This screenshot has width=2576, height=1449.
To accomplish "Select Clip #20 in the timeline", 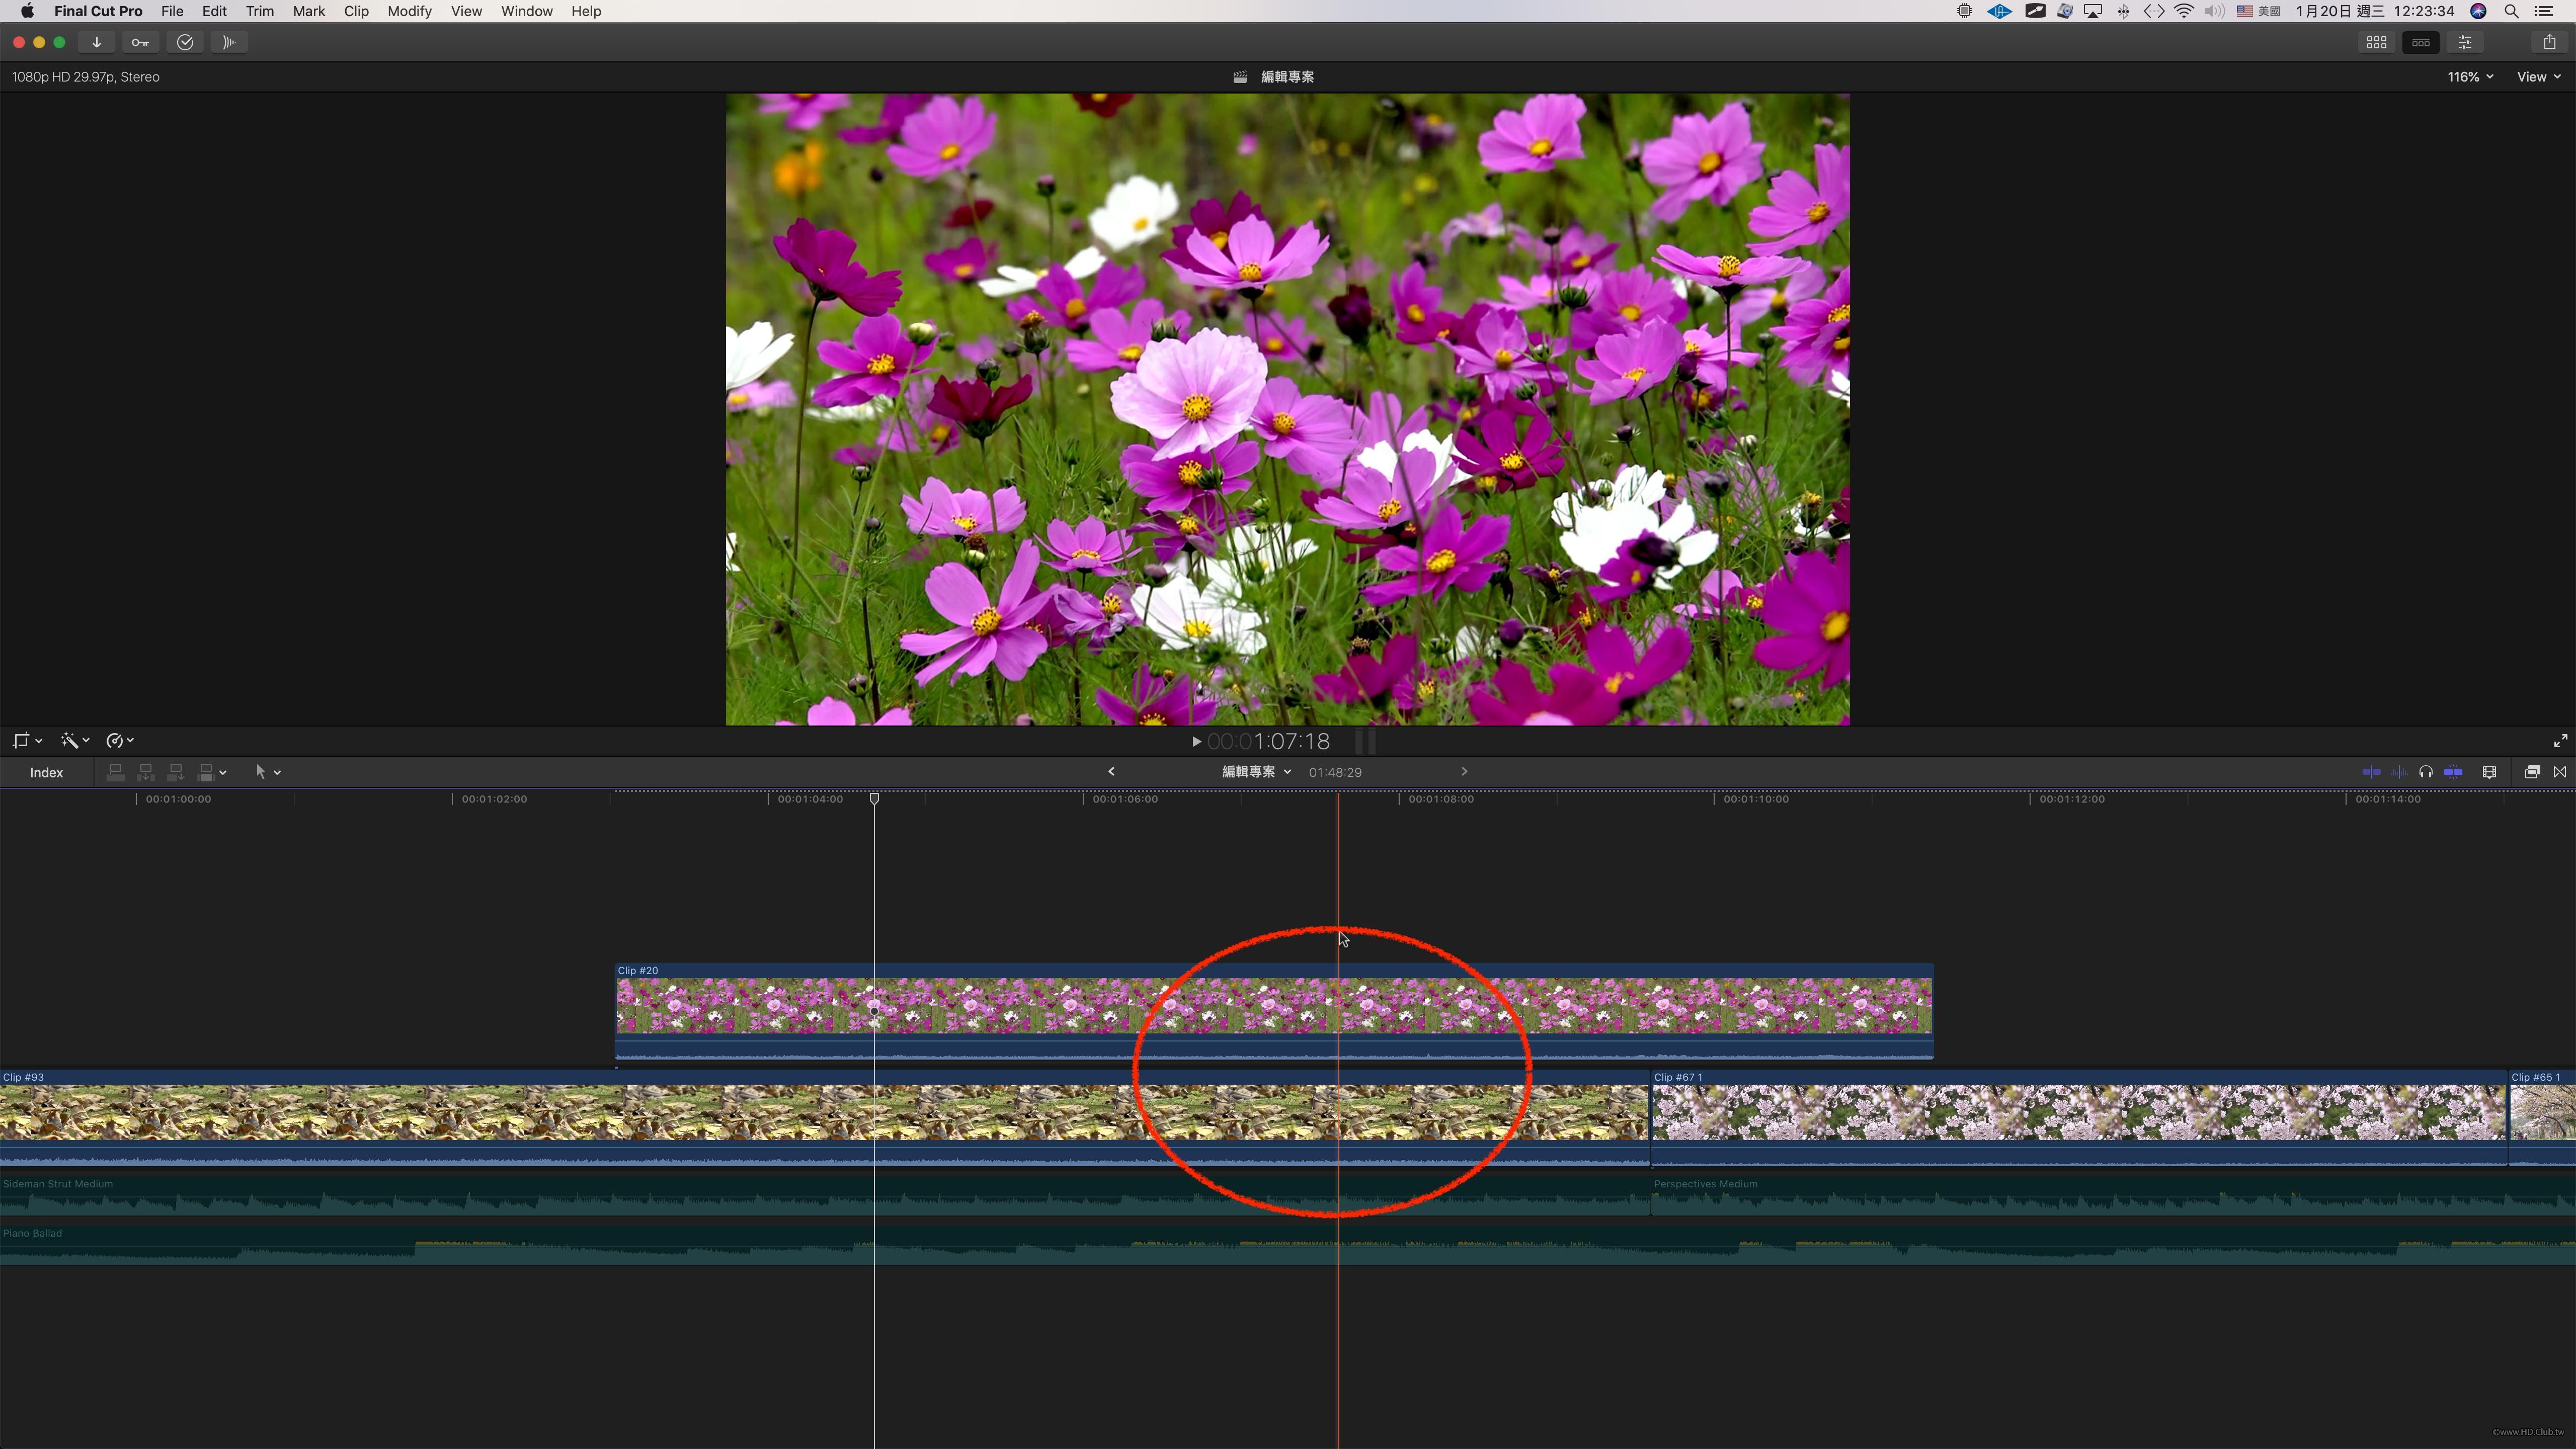I will (x=1000, y=1006).
